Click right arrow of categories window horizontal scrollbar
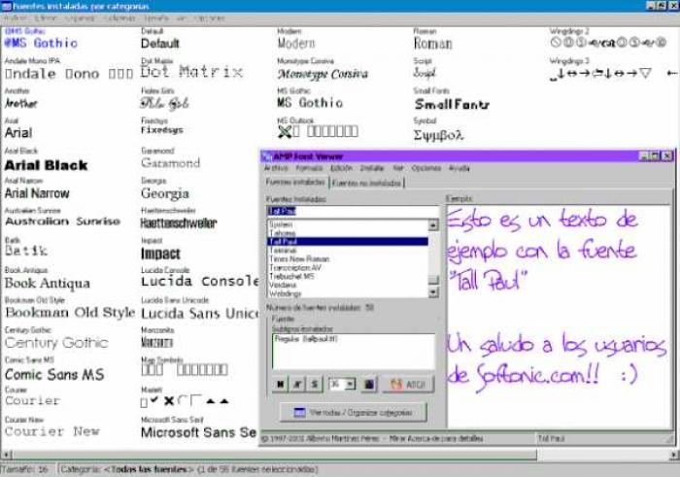Image resolution: width=680 pixels, height=477 pixels. 674,455
